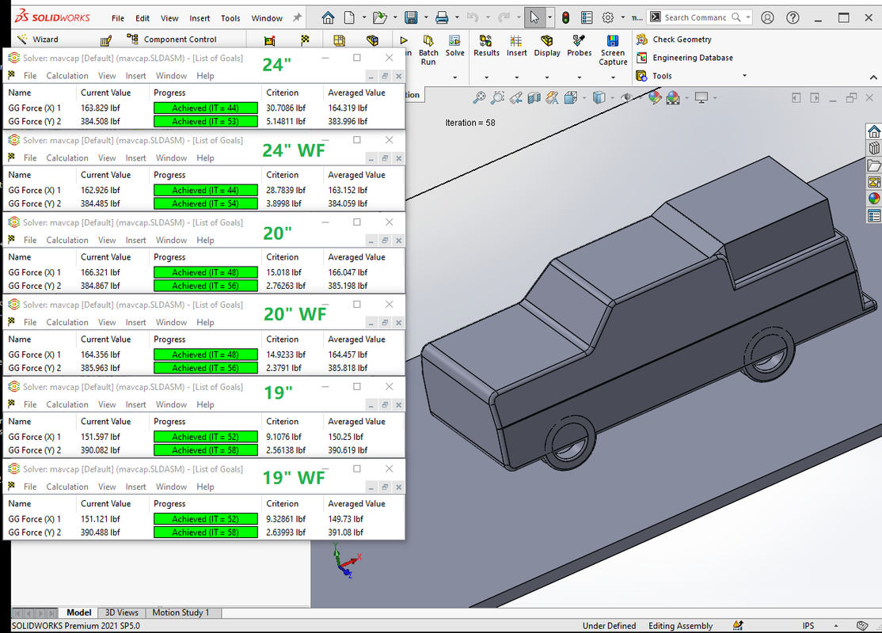The height and width of the screenshot is (633, 882).
Task: Click the Solve icon
Action: (x=454, y=46)
